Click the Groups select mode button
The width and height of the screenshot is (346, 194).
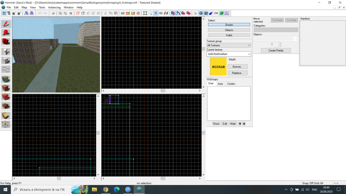(x=229, y=25)
